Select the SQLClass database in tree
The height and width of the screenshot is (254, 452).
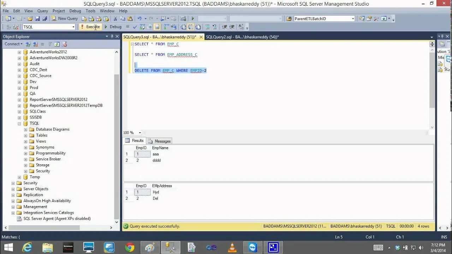pos(37,111)
